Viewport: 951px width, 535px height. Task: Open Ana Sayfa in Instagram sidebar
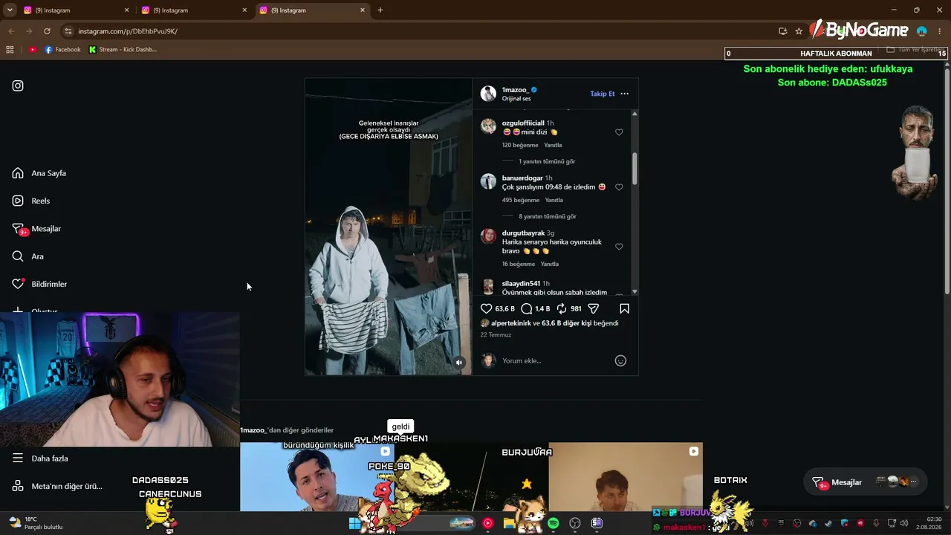click(39, 173)
